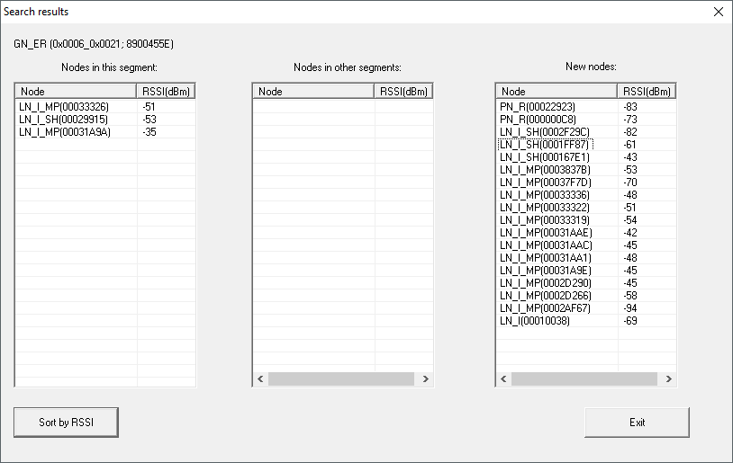Select LN_I(00010038) at the list bottom
The width and height of the screenshot is (733, 463).
[x=535, y=320]
